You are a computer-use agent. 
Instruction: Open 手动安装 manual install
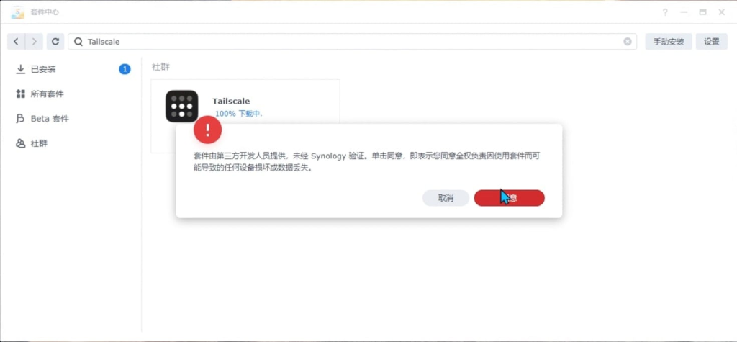[669, 41]
